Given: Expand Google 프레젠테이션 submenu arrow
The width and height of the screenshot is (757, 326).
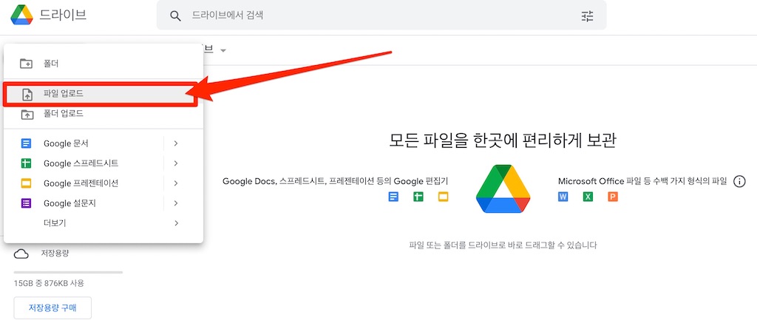Looking at the screenshot, I should point(176,183).
